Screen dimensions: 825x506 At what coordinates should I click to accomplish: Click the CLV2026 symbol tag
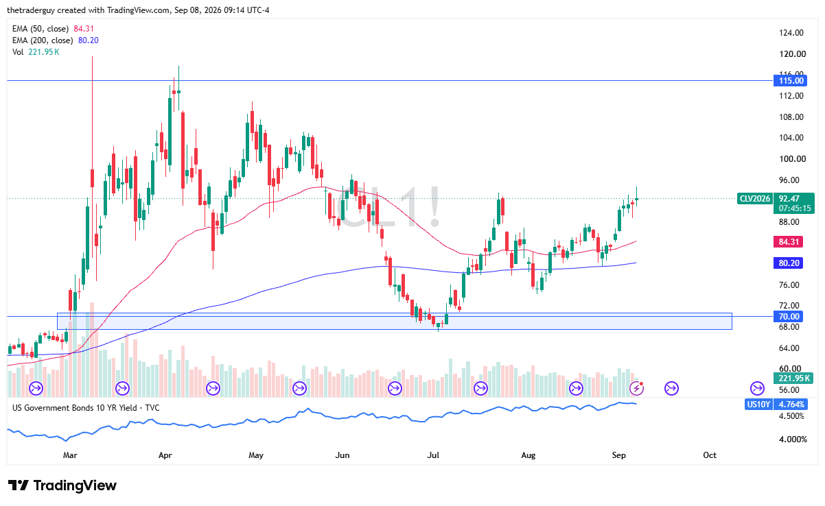point(755,198)
